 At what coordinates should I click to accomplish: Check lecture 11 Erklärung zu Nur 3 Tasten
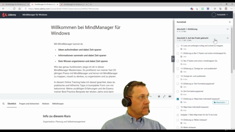point(178,54)
